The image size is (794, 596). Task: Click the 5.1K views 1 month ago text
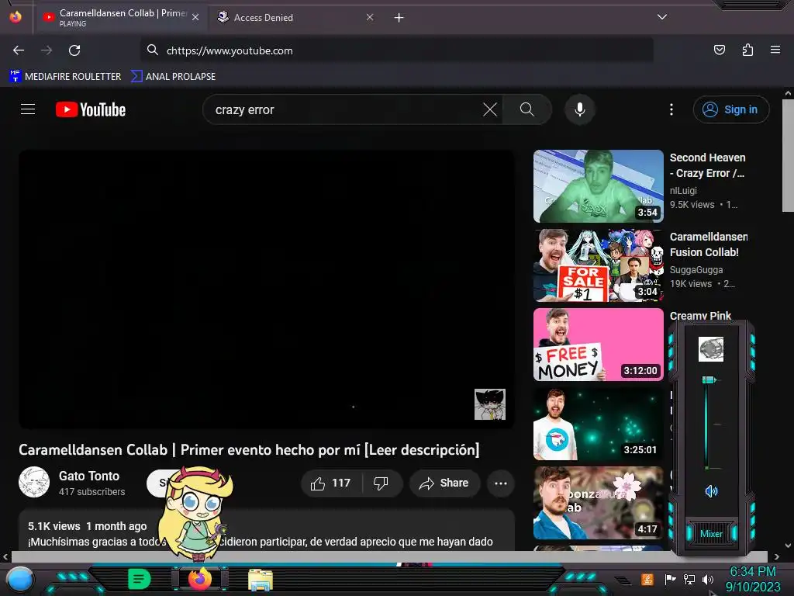click(x=87, y=526)
